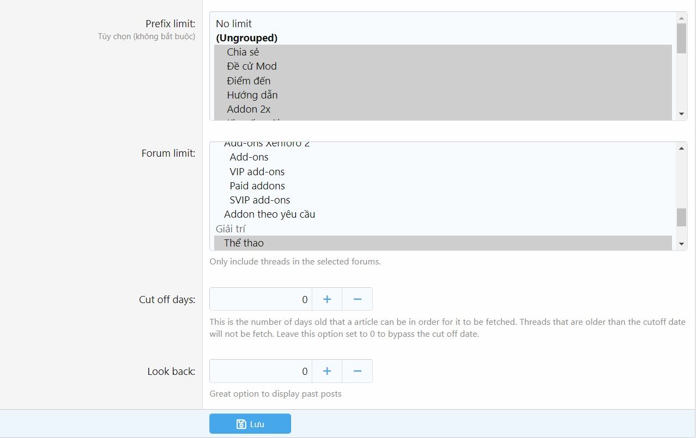This screenshot has width=696, height=438.
Task: Increase Cut off days with plus button
Action: pos(327,299)
